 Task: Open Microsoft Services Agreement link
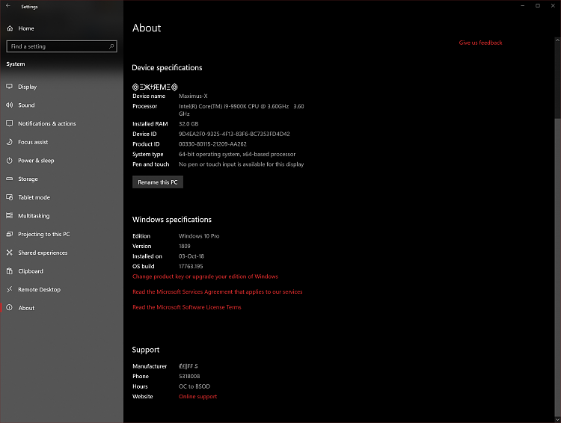click(x=217, y=291)
